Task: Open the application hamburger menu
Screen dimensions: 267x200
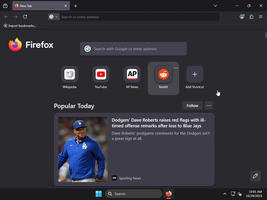Action: pos(261,17)
